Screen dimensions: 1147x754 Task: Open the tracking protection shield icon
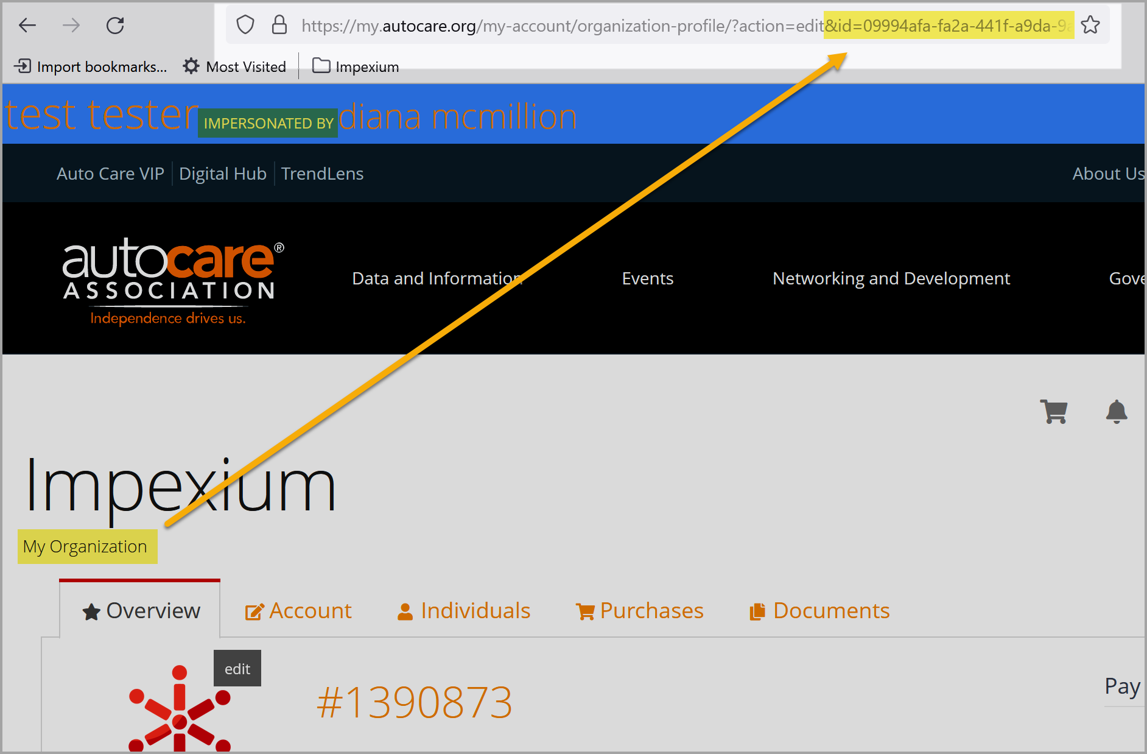coord(245,25)
